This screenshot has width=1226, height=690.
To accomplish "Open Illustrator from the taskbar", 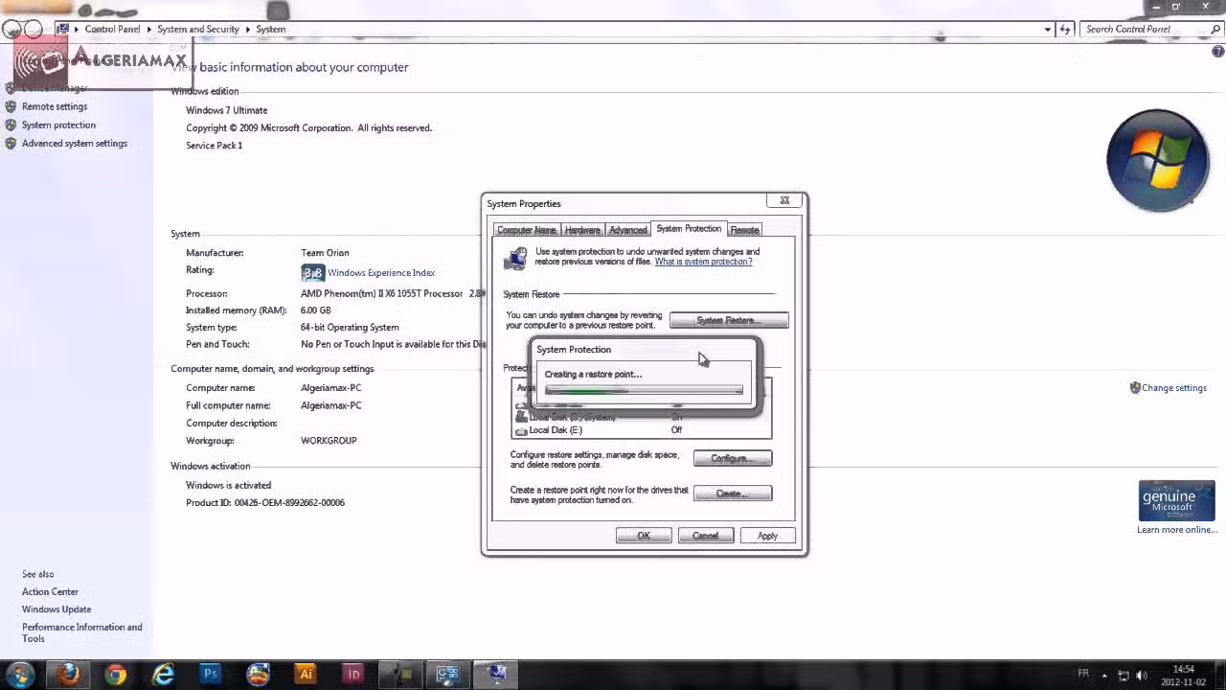I will [x=306, y=674].
